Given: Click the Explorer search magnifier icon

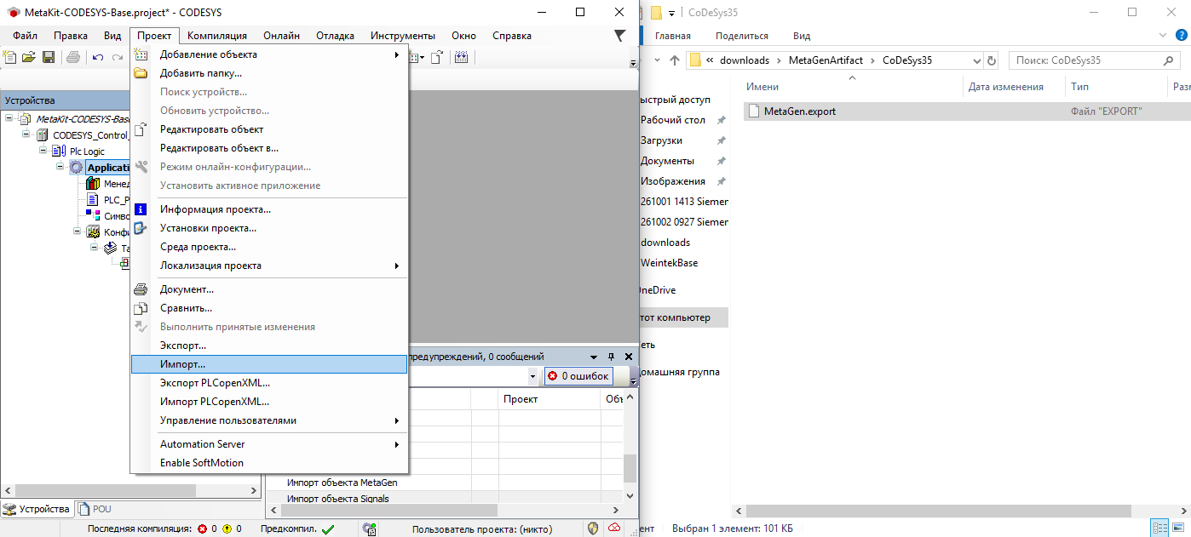Looking at the screenshot, I should [1169, 60].
